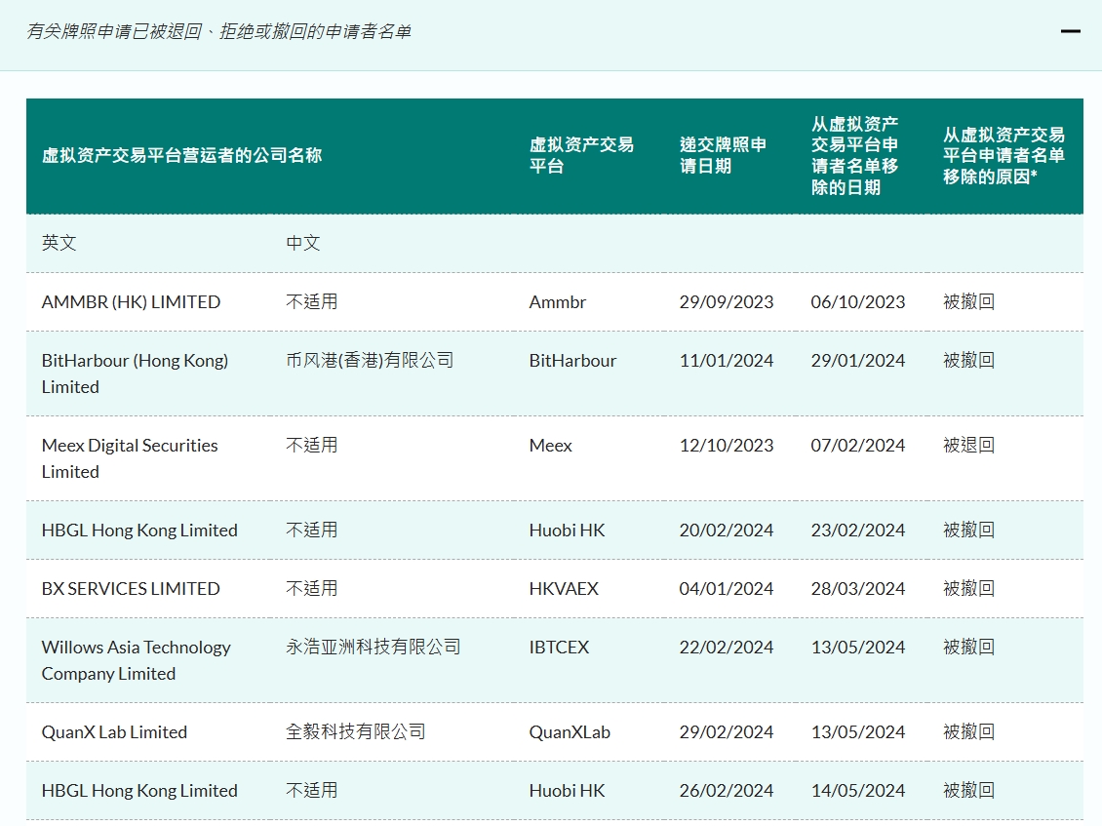Click the submission date 11/01/2024
Image resolution: width=1102 pixels, height=826 pixels.
pos(726,360)
